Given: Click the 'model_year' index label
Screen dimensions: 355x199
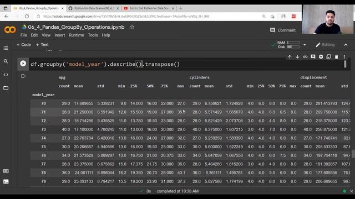Looking at the screenshot, I should coord(43,95).
